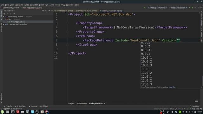Click the Debug bug icon
203x114 pixels.
pyautogui.click(x=192, y=8)
